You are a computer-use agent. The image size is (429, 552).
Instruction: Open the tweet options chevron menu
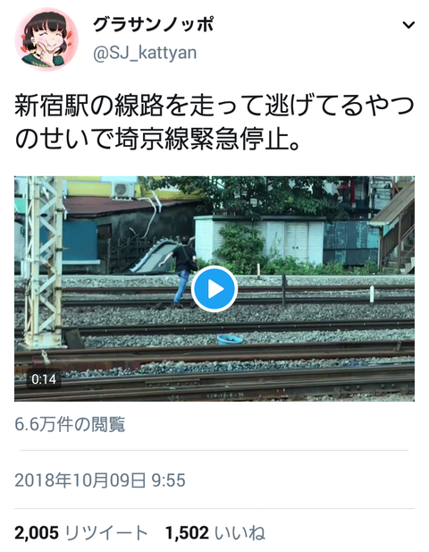pyautogui.click(x=408, y=25)
